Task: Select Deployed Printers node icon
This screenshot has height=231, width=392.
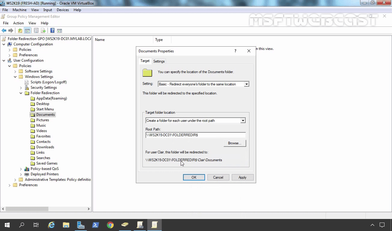Action: [x=27, y=174]
